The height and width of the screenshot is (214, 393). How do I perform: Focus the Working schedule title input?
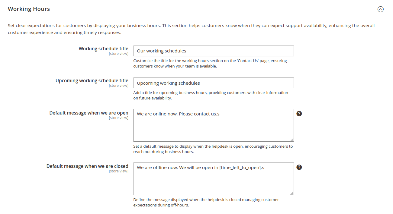[x=213, y=51]
